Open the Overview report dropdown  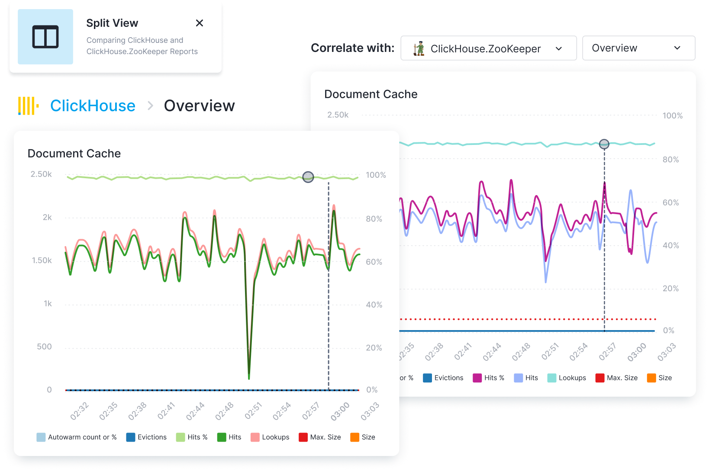point(638,48)
